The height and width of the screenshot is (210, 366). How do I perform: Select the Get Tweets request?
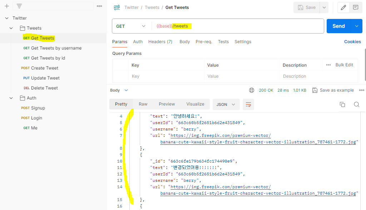[x=53, y=38]
